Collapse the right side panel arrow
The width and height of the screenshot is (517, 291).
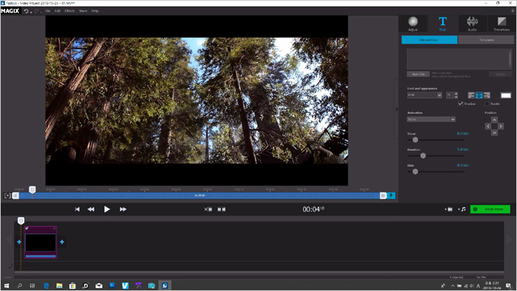point(397,109)
